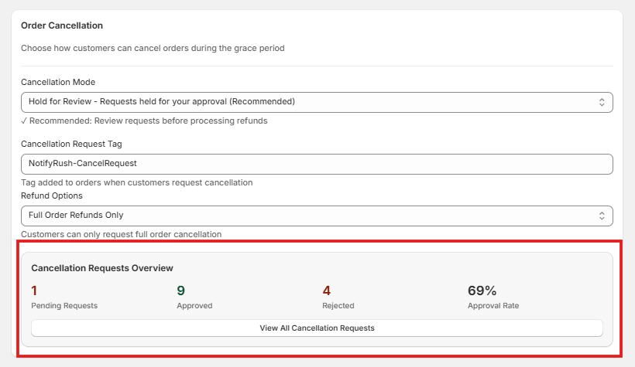The image size is (635, 367).
Task: Select the Rejected stat label
Action: pyautogui.click(x=338, y=306)
